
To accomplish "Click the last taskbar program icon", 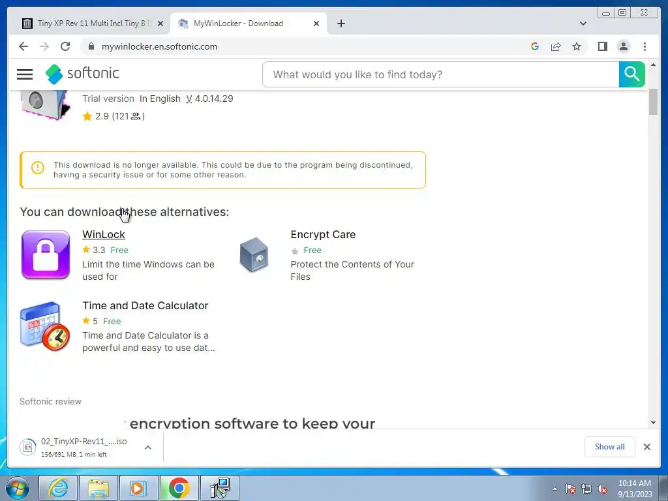I will [220, 488].
